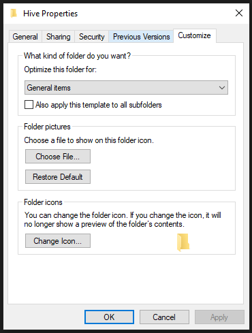Click the Customize tab

tap(194, 35)
